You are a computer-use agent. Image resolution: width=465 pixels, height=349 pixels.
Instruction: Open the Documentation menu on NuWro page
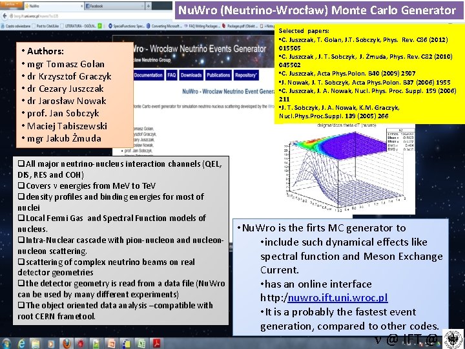tap(149, 75)
